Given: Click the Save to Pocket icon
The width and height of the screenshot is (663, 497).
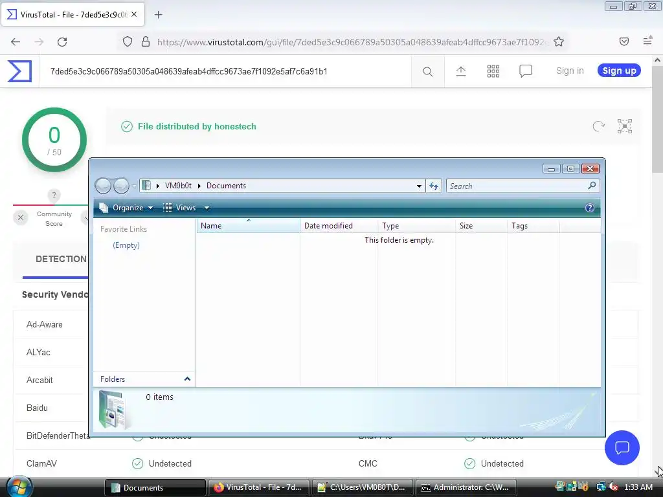Looking at the screenshot, I should [x=624, y=41].
